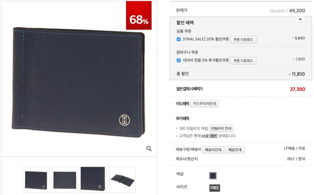Select the navy color swatch

pyautogui.click(x=213, y=176)
